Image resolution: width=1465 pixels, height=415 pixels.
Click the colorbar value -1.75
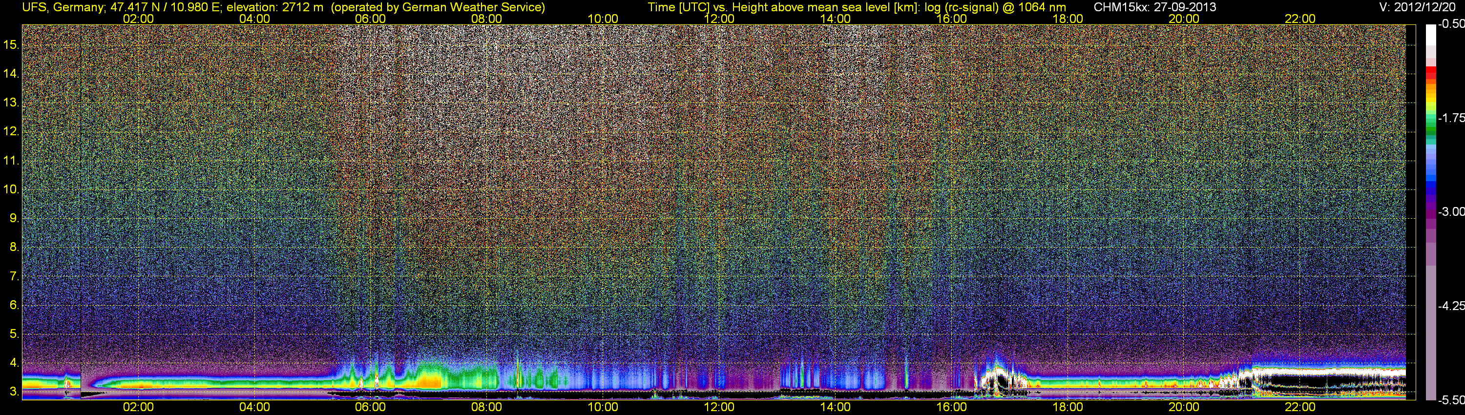1451,118
